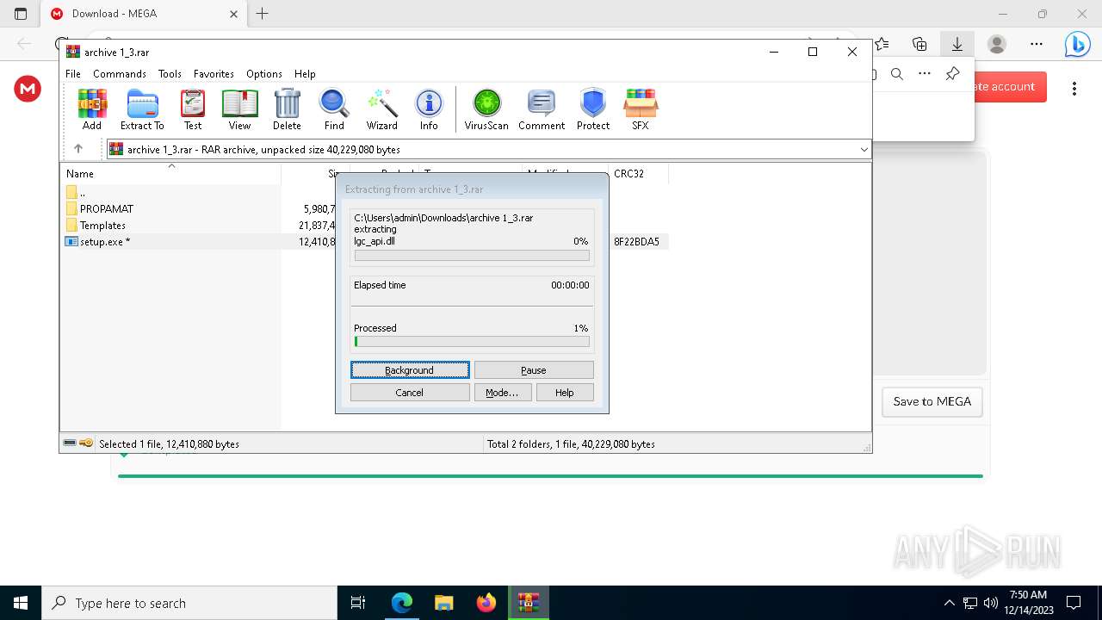This screenshot has width=1102, height=620.
Task: Launch Firefox from taskbar
Action: 486,603
